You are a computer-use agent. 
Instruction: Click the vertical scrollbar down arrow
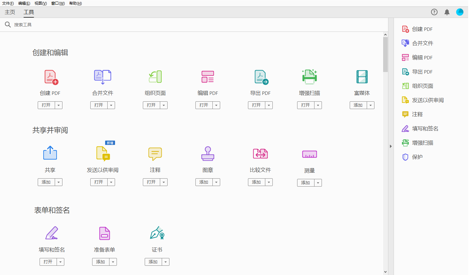tap(385, 272)
